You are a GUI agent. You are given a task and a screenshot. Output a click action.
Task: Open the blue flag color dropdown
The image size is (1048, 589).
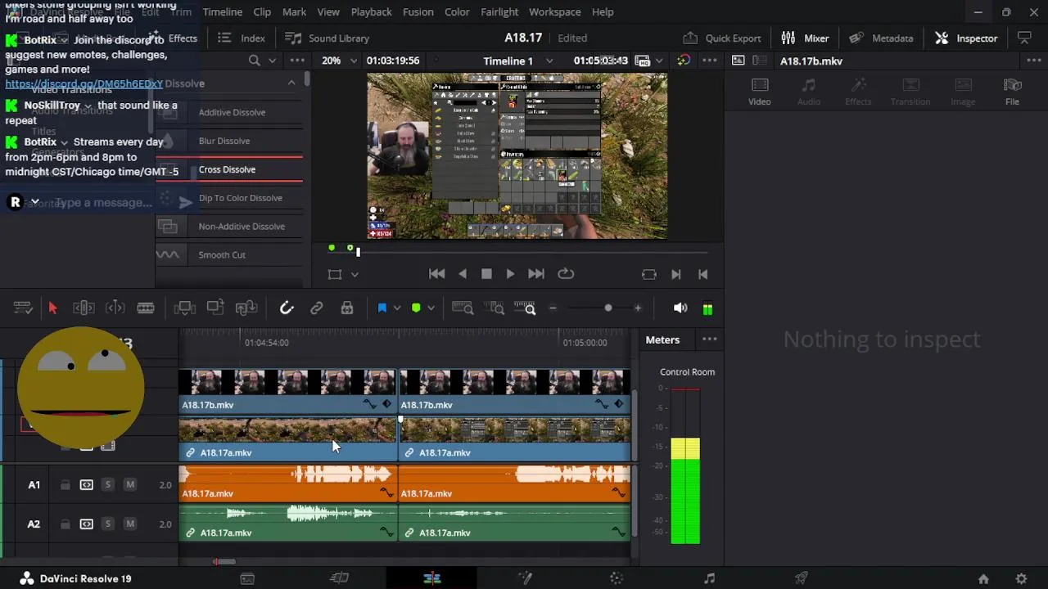[397, 308]
